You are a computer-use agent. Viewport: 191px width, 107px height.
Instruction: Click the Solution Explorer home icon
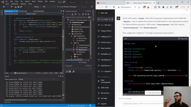73,14
